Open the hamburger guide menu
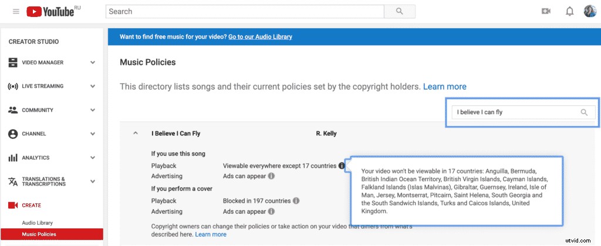The width and height of the screenshot is (601, 246). pos(16,12)
